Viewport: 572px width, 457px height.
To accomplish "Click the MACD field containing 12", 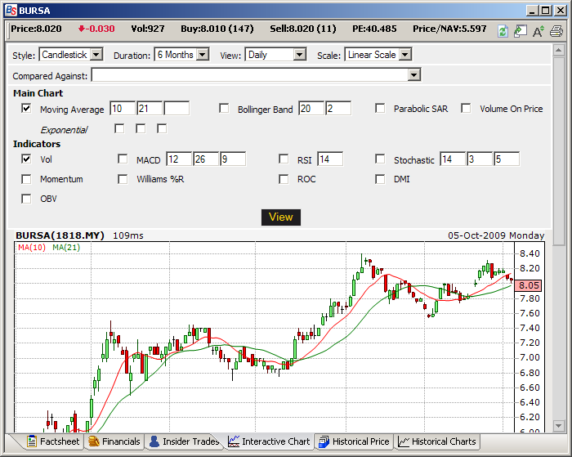I will [179, 159].
